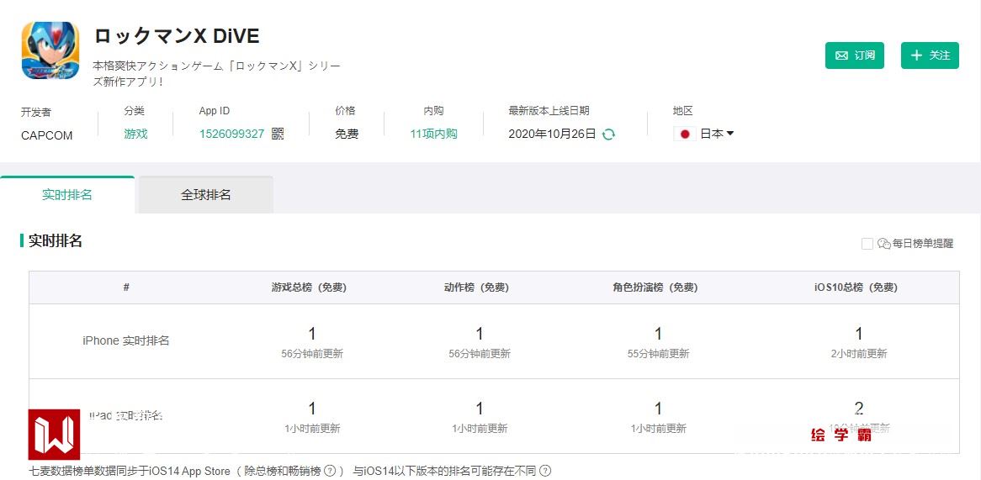Click the envelope icon on the subscribe button

click(841, 55)
